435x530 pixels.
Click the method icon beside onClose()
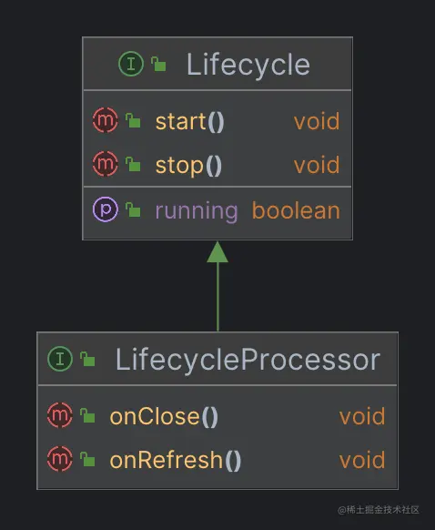[x=60, y=415]
